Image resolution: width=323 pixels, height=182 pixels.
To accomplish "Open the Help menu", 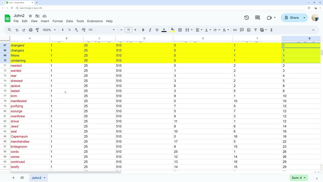I will 109,21.
